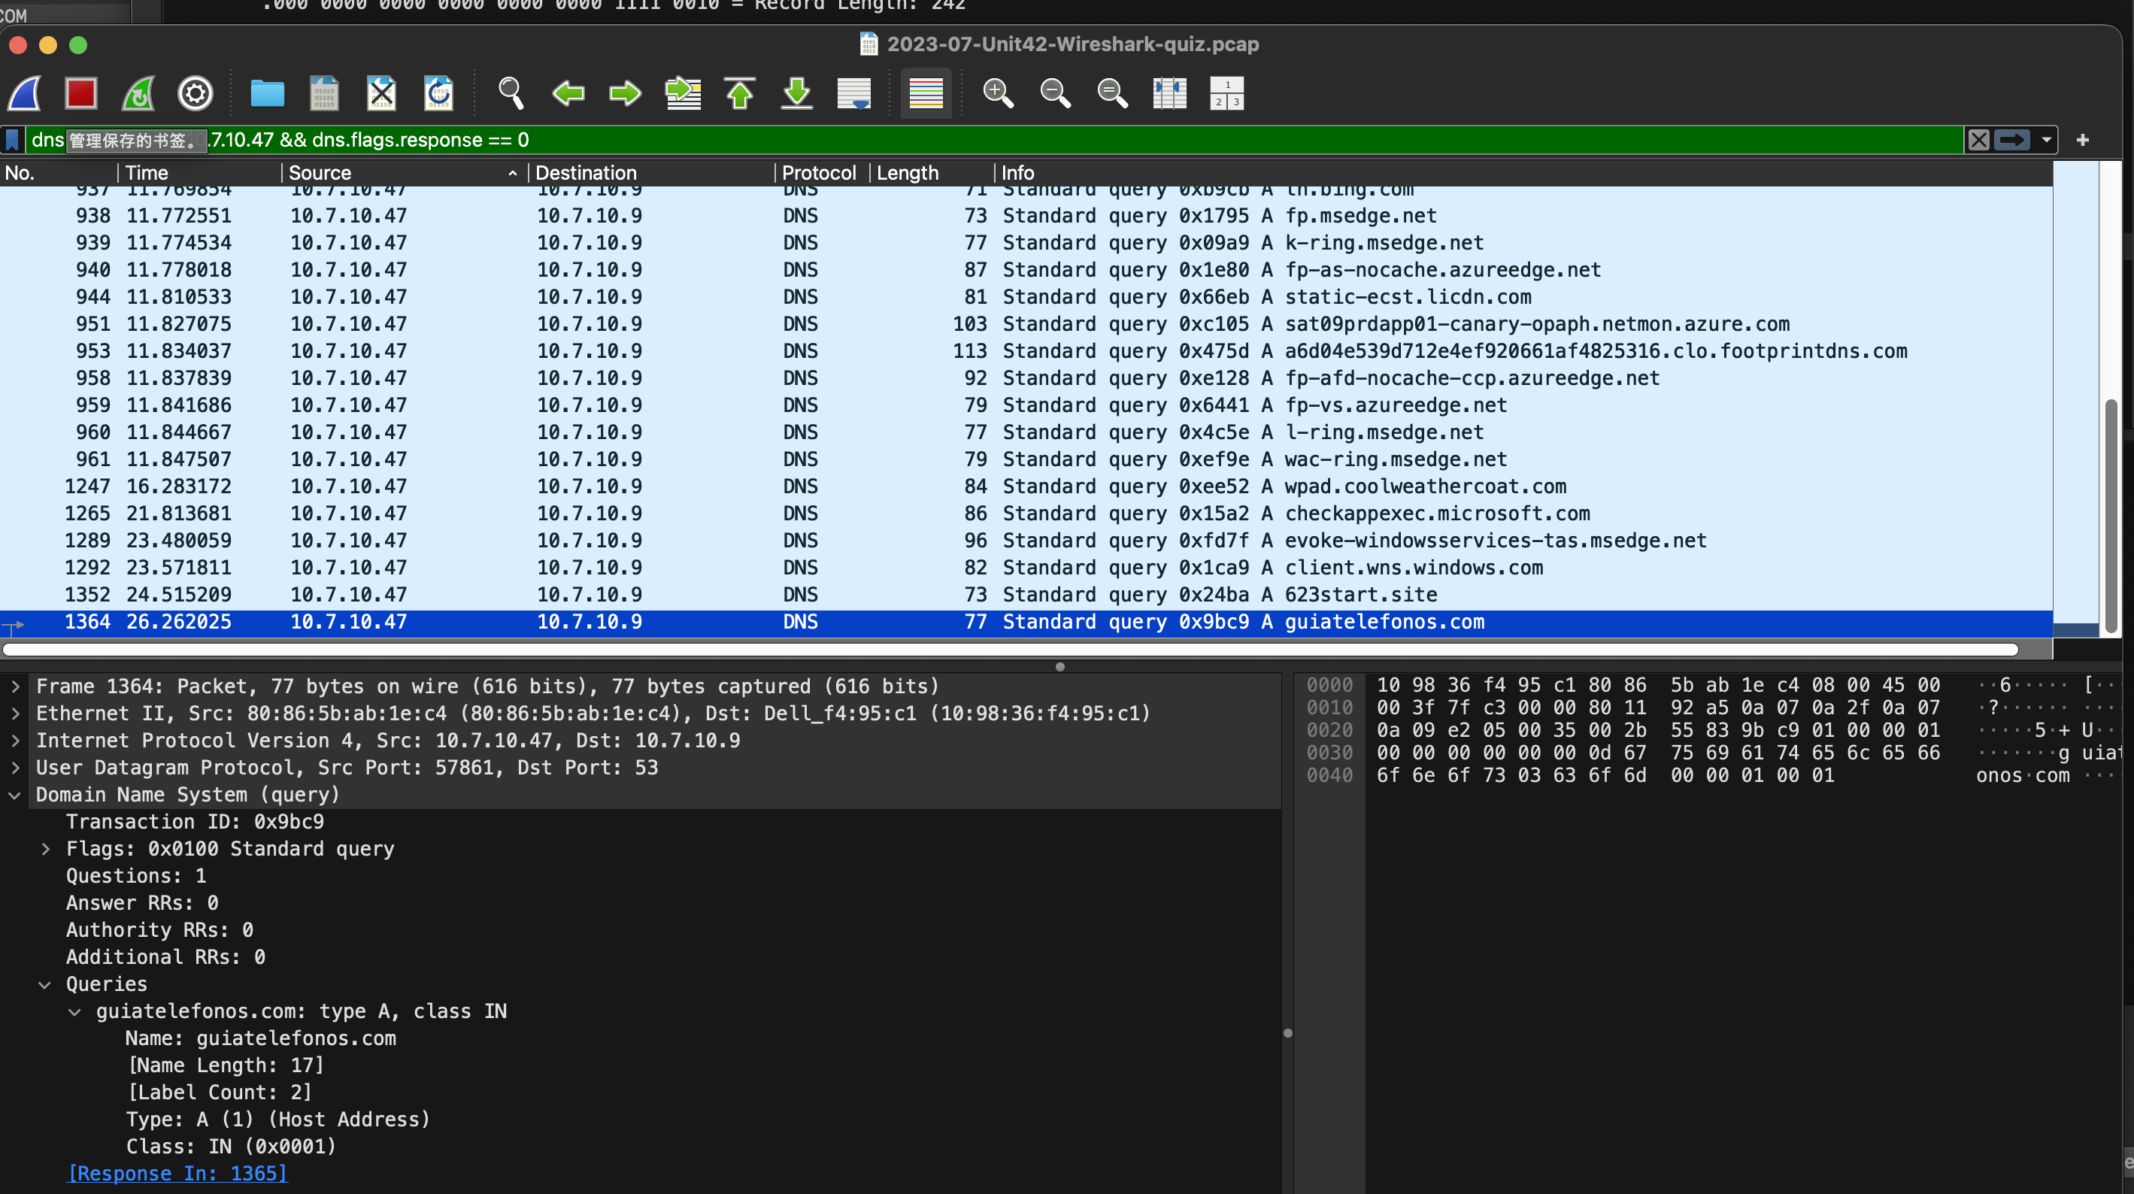Image resolution: width=2134 pixels, height=1194 pixels.
Task: Follow the Response In: 1365 link
Action: pos(177,1173)
